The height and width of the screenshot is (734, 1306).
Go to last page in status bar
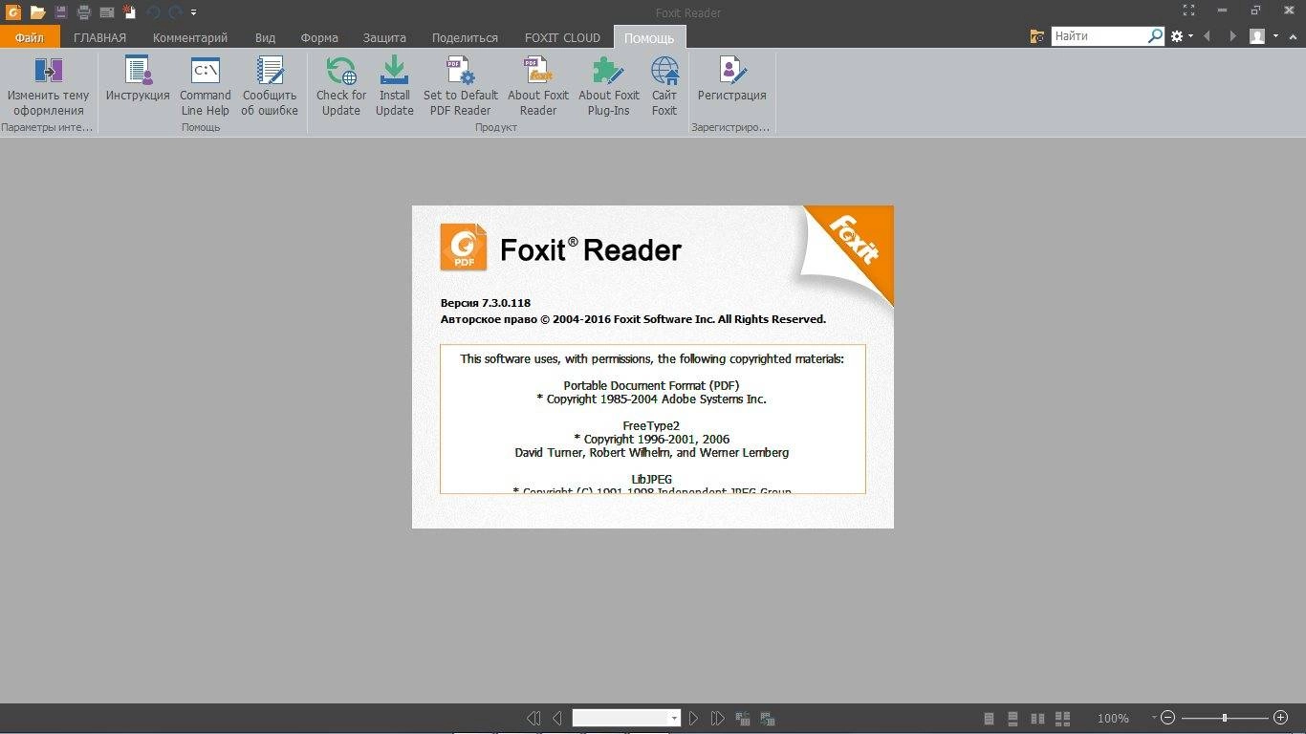click(717, 718)
